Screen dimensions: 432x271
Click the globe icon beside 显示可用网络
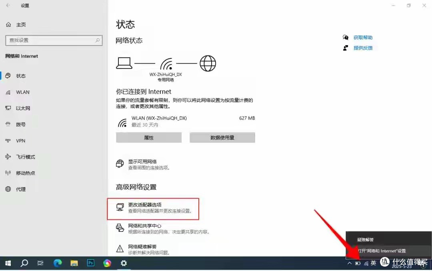[120, 163]
